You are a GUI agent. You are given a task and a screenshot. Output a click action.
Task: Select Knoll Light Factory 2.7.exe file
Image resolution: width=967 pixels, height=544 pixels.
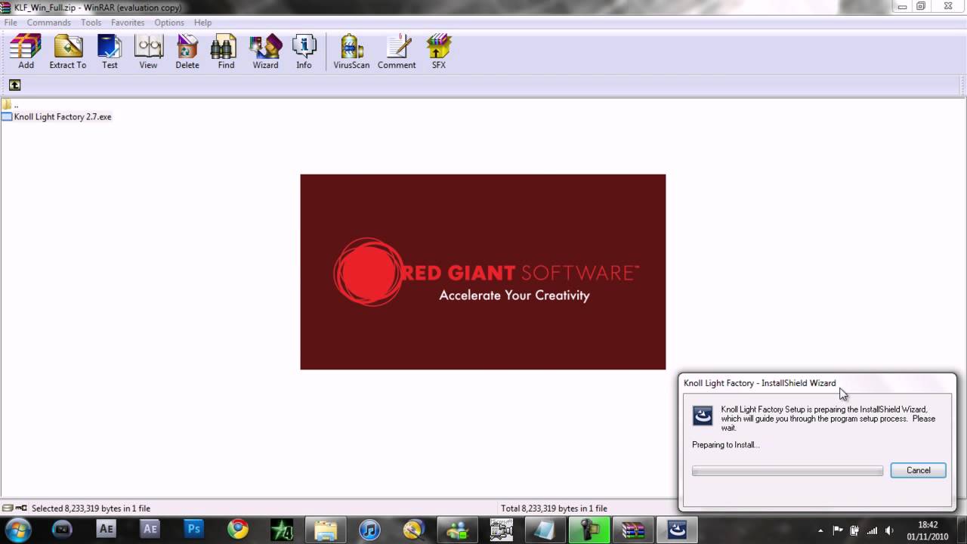click(x=57, y=116)
